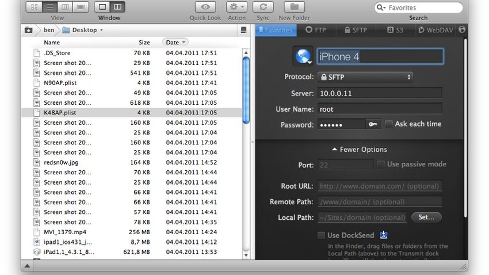The width and height of the screenshot is (489, 275).
Task: Click the blue file list scrollbar thumb
Action: tap(246, 90)
